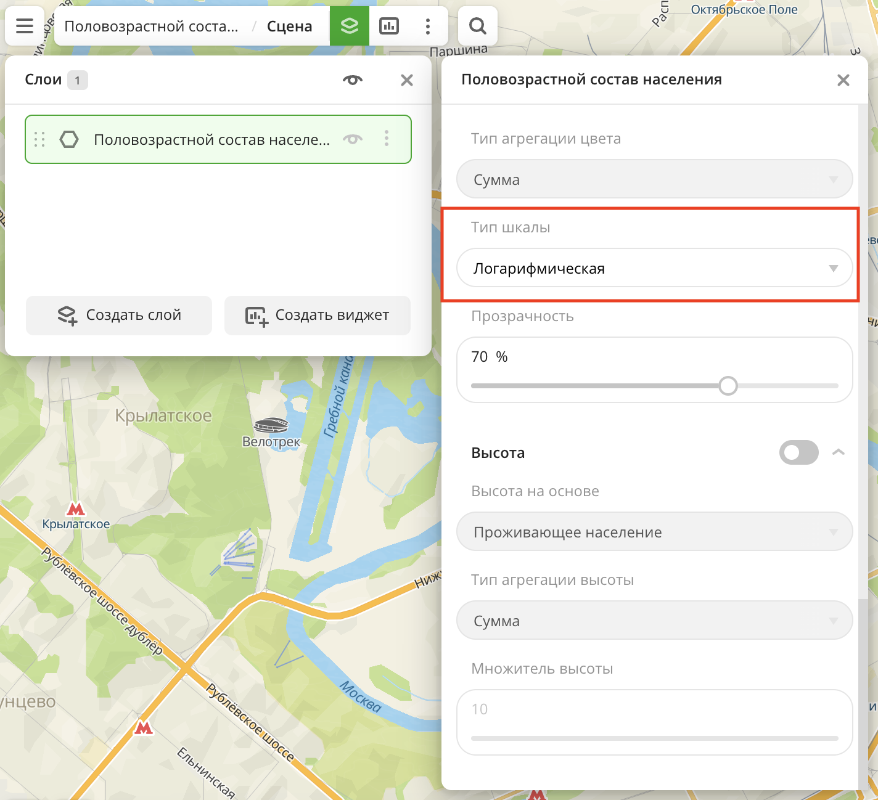
Task: Click the Прозрачность slider handle
Action: pyautogui.click(x=728, y=386)
